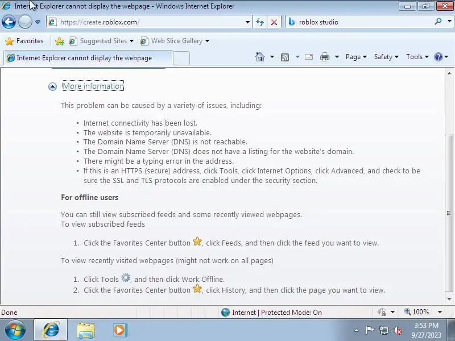This screenshot has height=341, width=455.
Task: Click the muted volume tray icon
Action: point(398,331)
